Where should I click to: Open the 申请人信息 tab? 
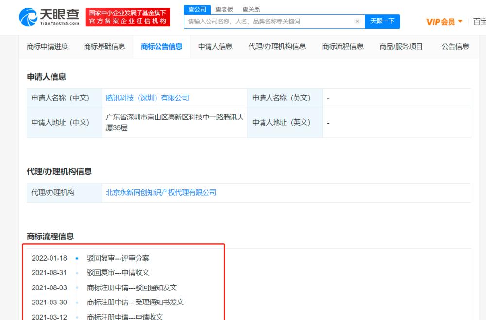click(x=215, y=47)
